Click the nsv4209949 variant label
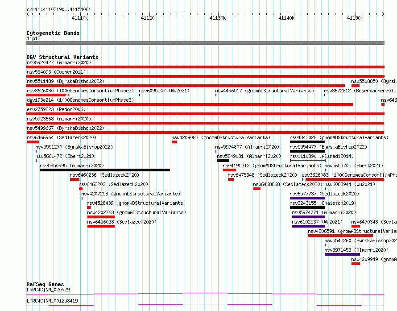 [374, 259]
